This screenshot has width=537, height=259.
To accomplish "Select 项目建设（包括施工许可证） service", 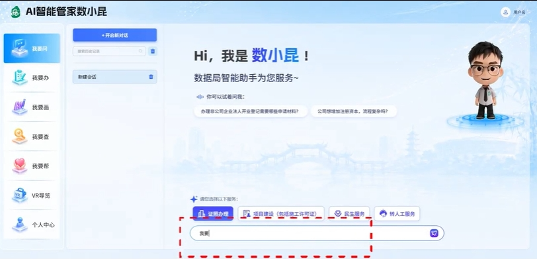I will (281, 214).
